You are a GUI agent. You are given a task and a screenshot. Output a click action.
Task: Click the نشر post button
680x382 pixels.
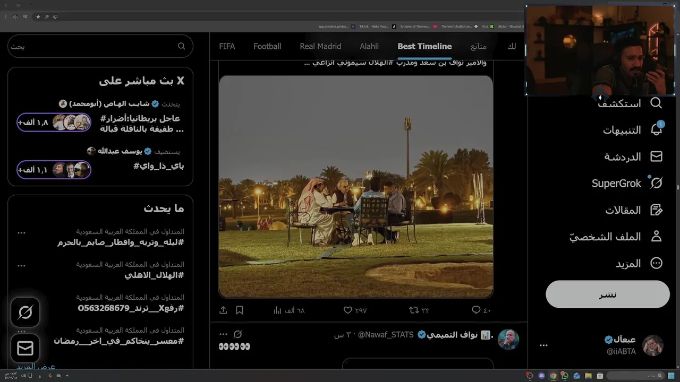click(608, 294)
